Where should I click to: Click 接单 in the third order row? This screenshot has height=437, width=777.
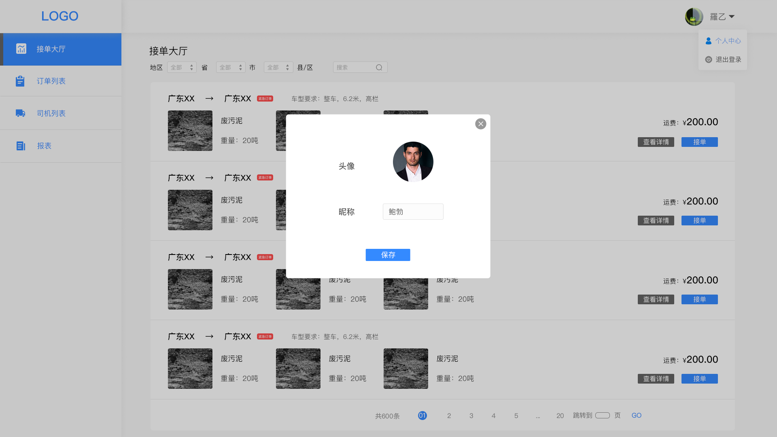(x=699, y=299)
